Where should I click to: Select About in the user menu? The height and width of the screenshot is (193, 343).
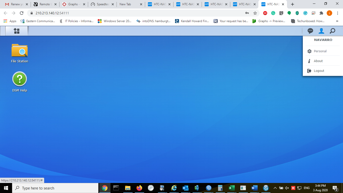(323, 61)
